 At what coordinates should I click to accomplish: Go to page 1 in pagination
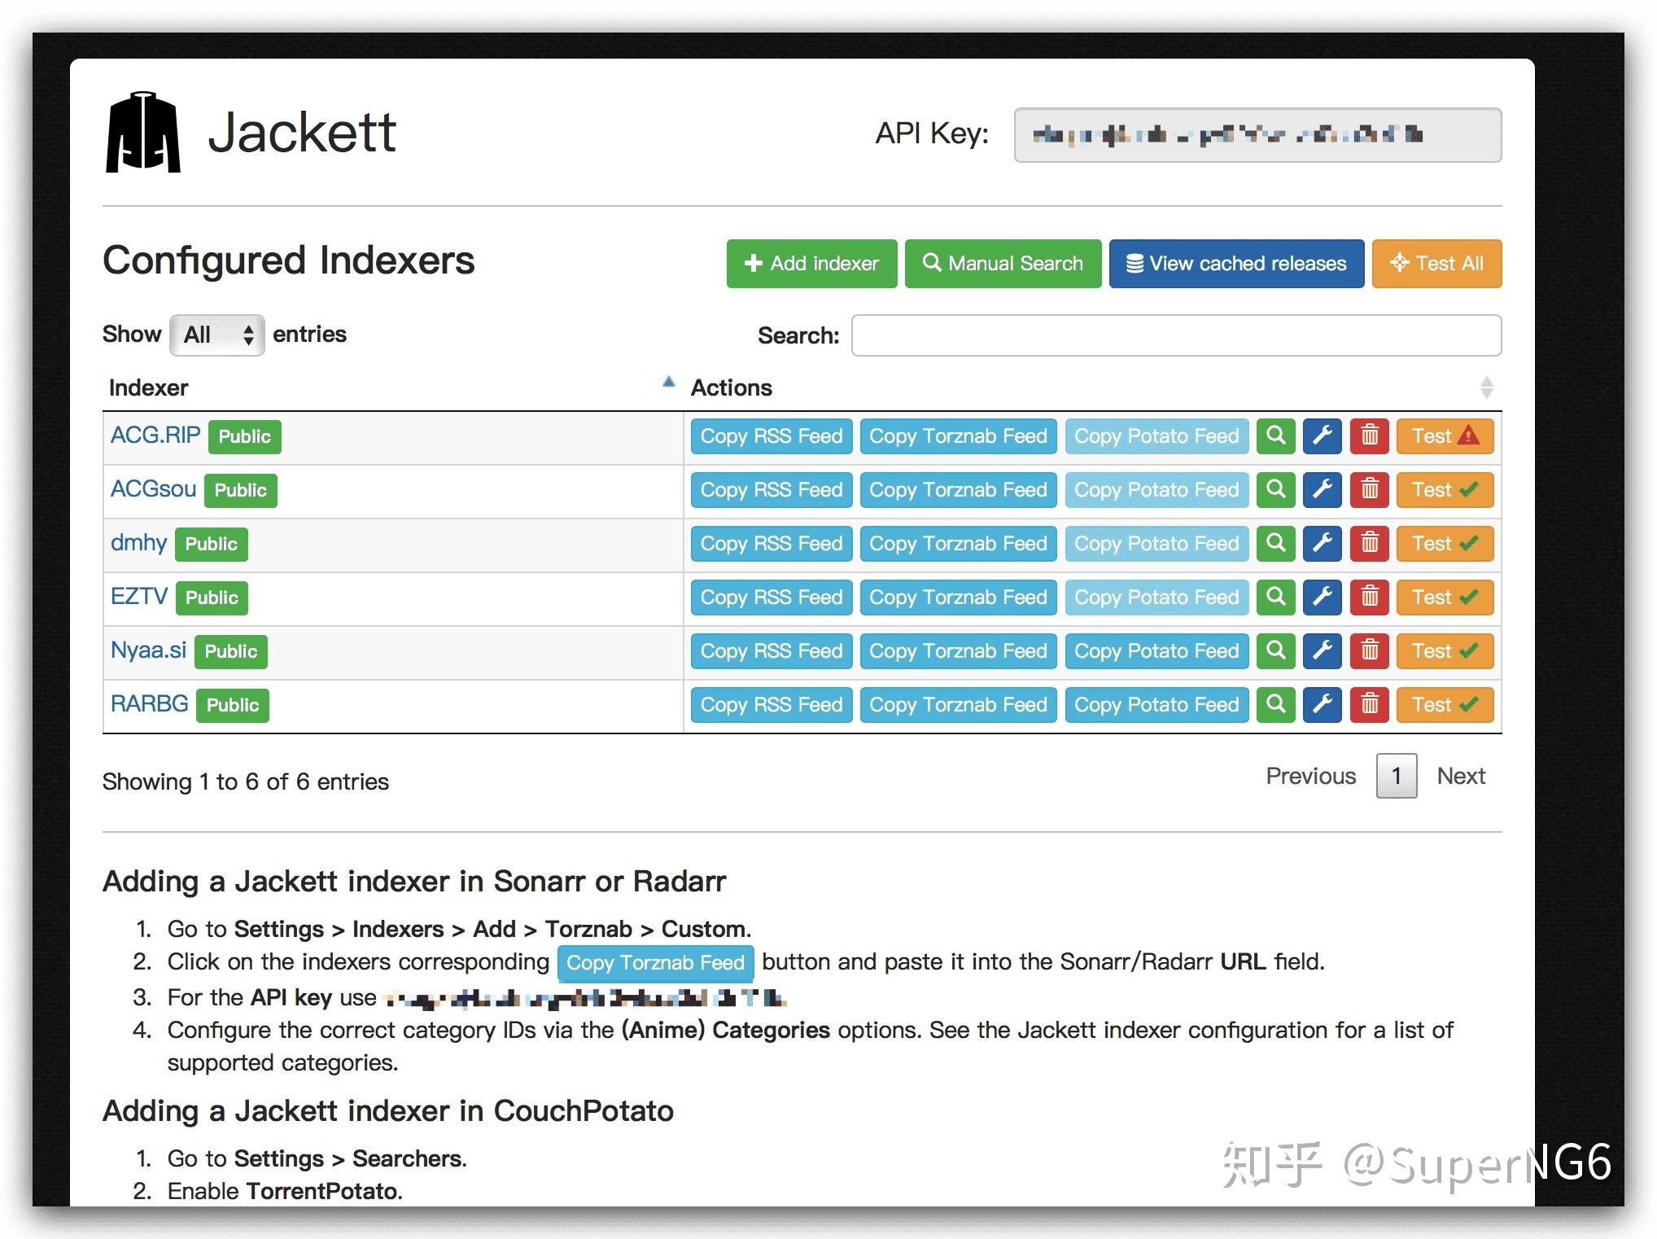(x=1396, y=776)
